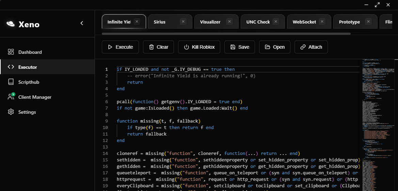Click the Save floppy disk icon
The image size is (398, 191).
coord(233,47)
